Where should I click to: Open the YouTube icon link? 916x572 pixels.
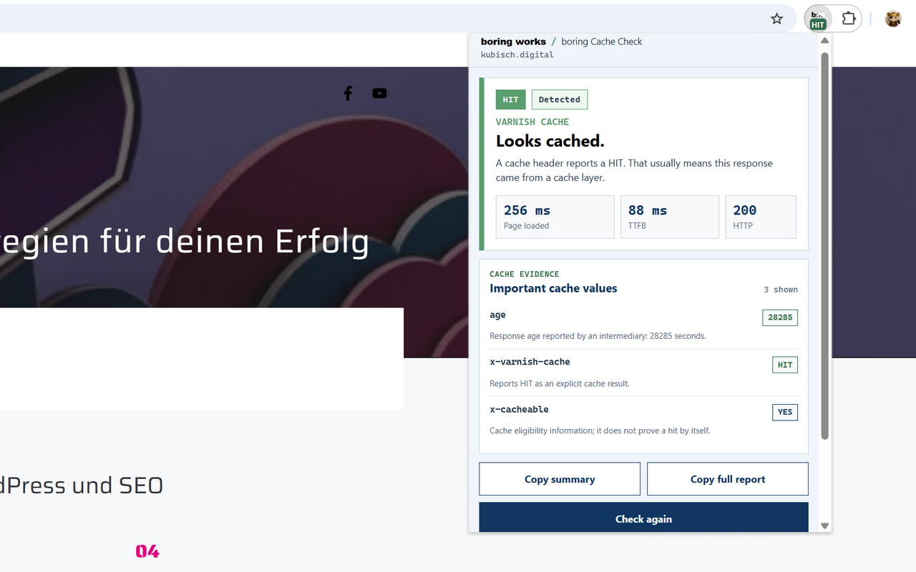point(379,93)
